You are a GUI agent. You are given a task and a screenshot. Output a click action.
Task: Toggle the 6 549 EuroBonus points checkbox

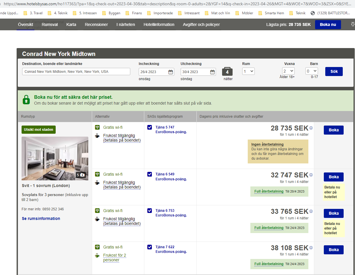(x=150, y=174)
